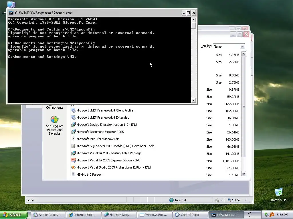Switch to Windows File taskbar button
Viewport: 293px width, 219px height.
[x=155, y=215]
